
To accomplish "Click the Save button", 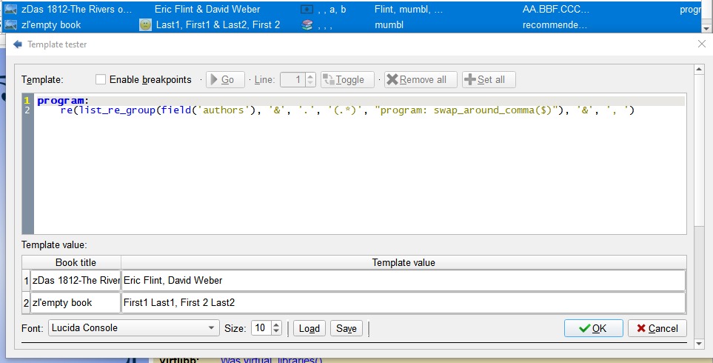I will tap(346, 328).
